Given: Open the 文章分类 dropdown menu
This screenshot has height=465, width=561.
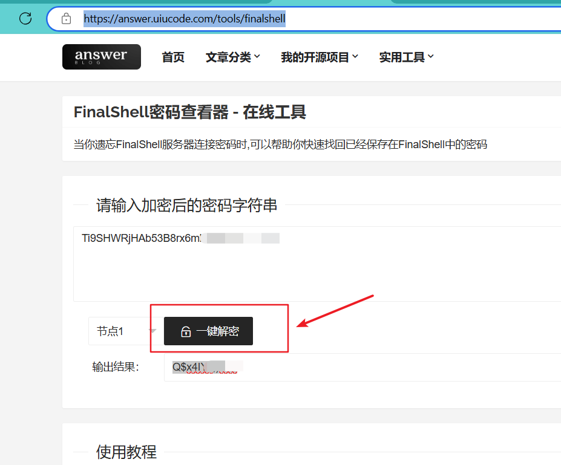Looking at the screenshot, I should pyautogui.click(x=232, y=56).
